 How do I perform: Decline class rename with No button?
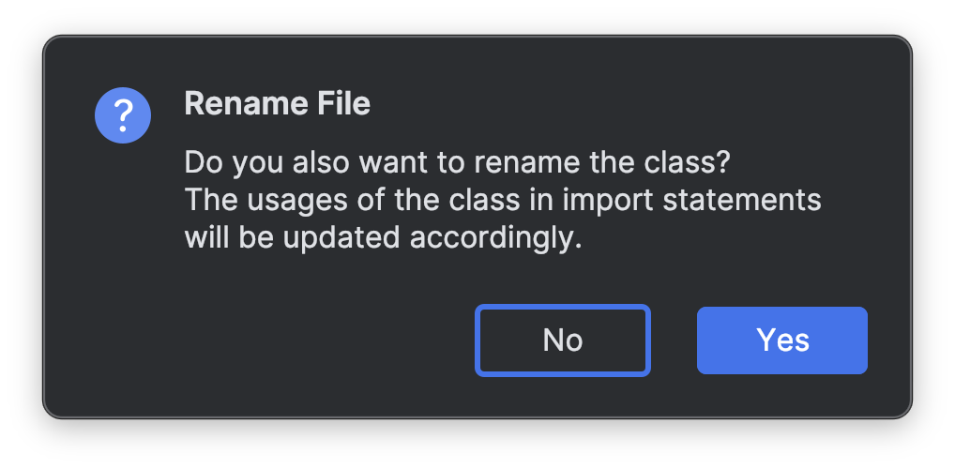[562, 340]
